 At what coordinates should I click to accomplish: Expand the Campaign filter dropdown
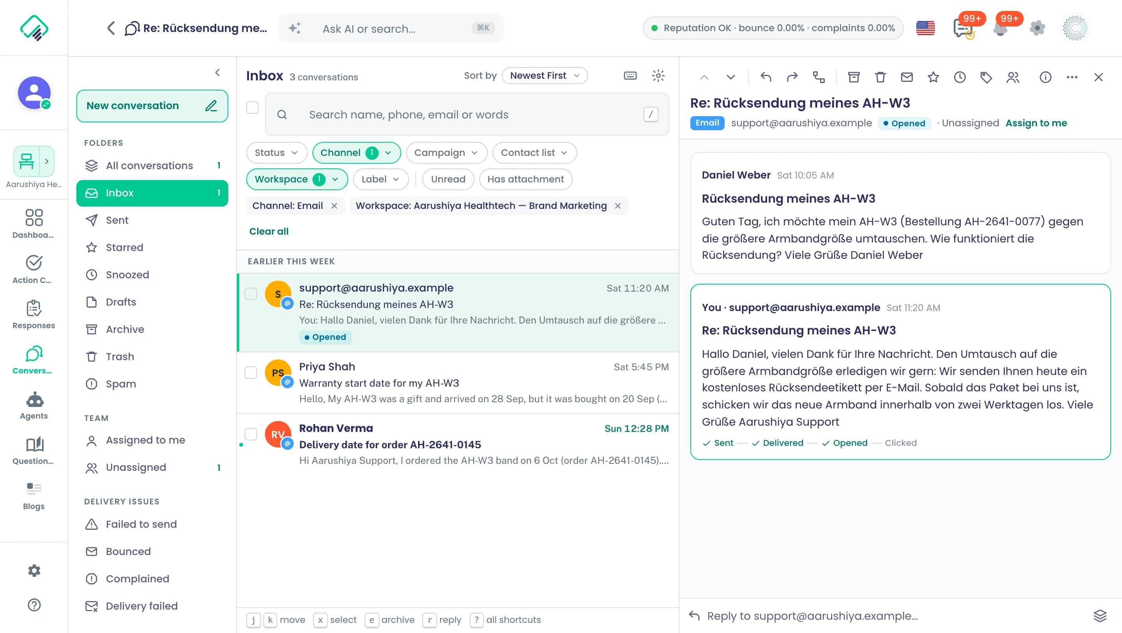tap(446, 152)
